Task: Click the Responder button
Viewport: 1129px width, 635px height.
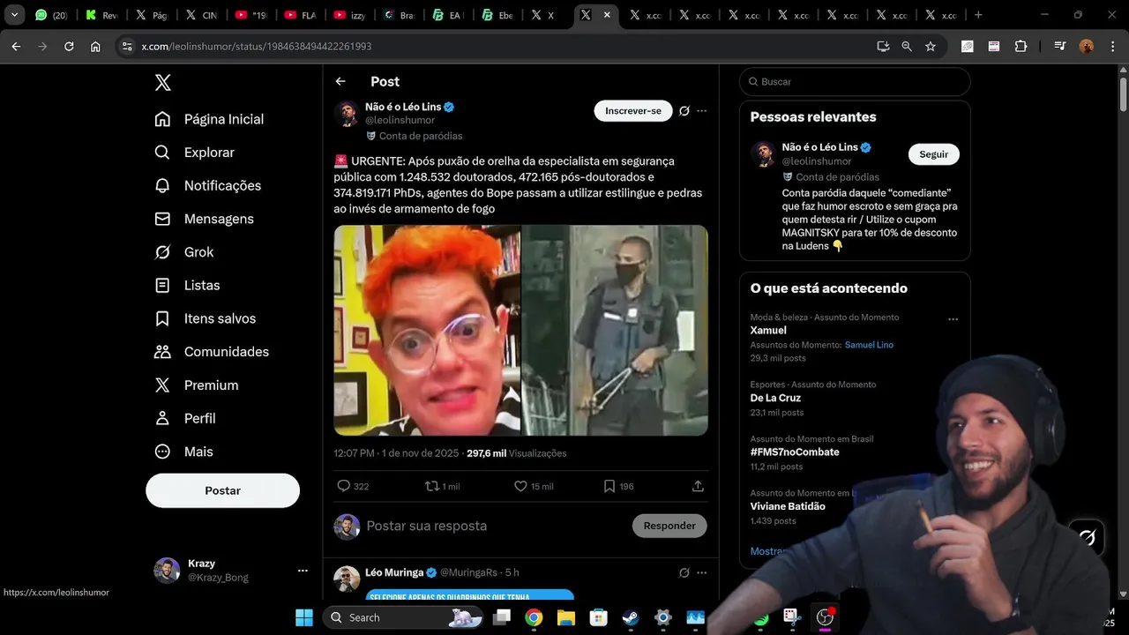Action: [x=669, y=526]
